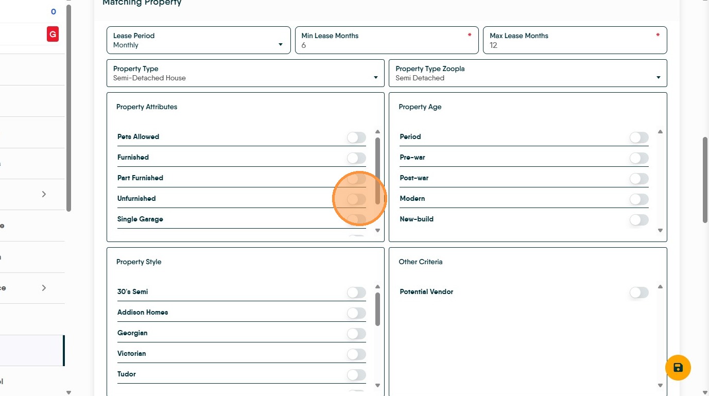Toggle the Modern property age option
Screen dimensions: 709x396
pos(638,199)
